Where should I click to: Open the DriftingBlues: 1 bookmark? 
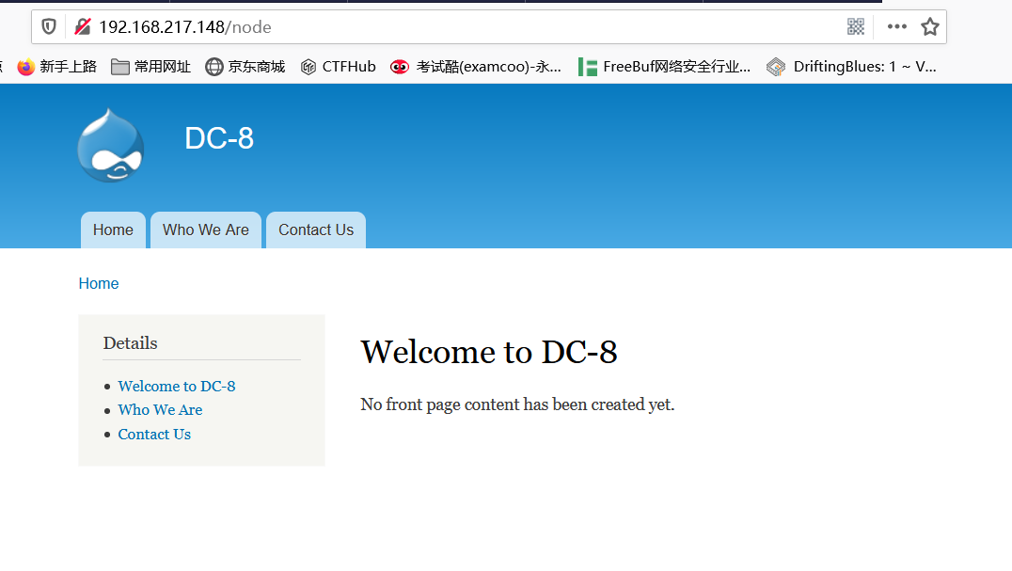click(x=852, y=67)
